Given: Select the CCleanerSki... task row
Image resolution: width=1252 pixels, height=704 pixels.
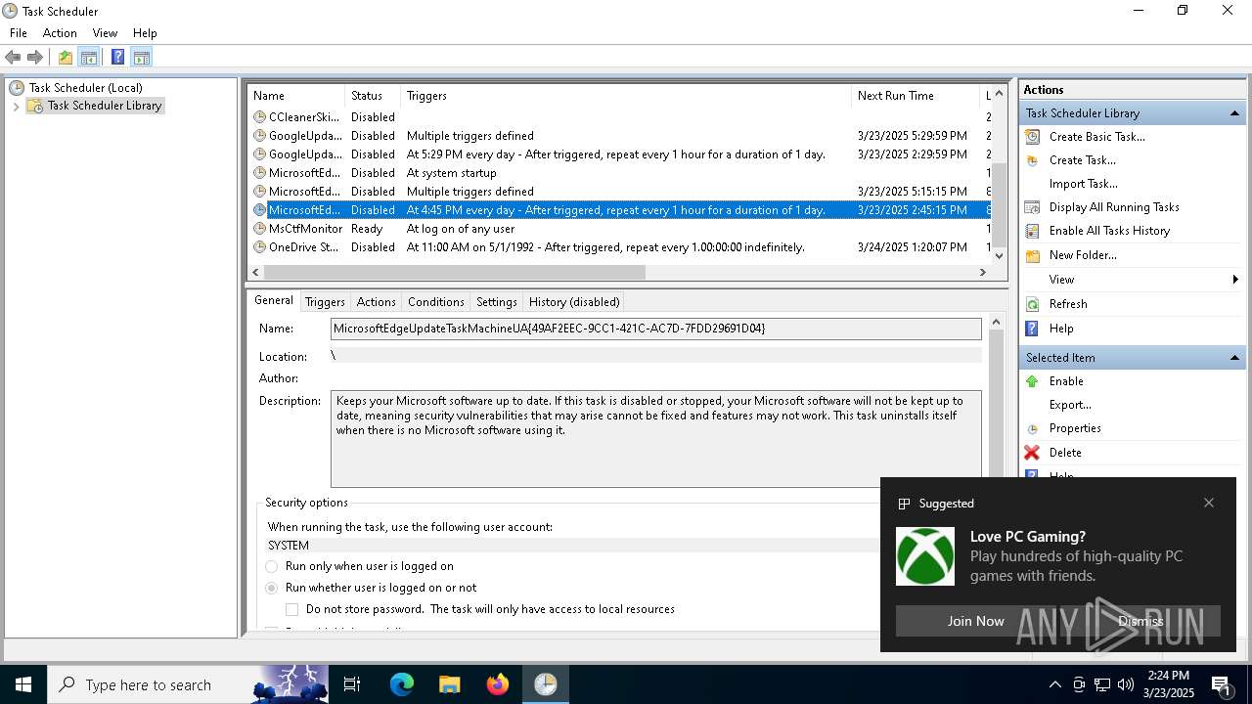Looking at the screenshot, I should pyautogui.click(x=620, y=117).
